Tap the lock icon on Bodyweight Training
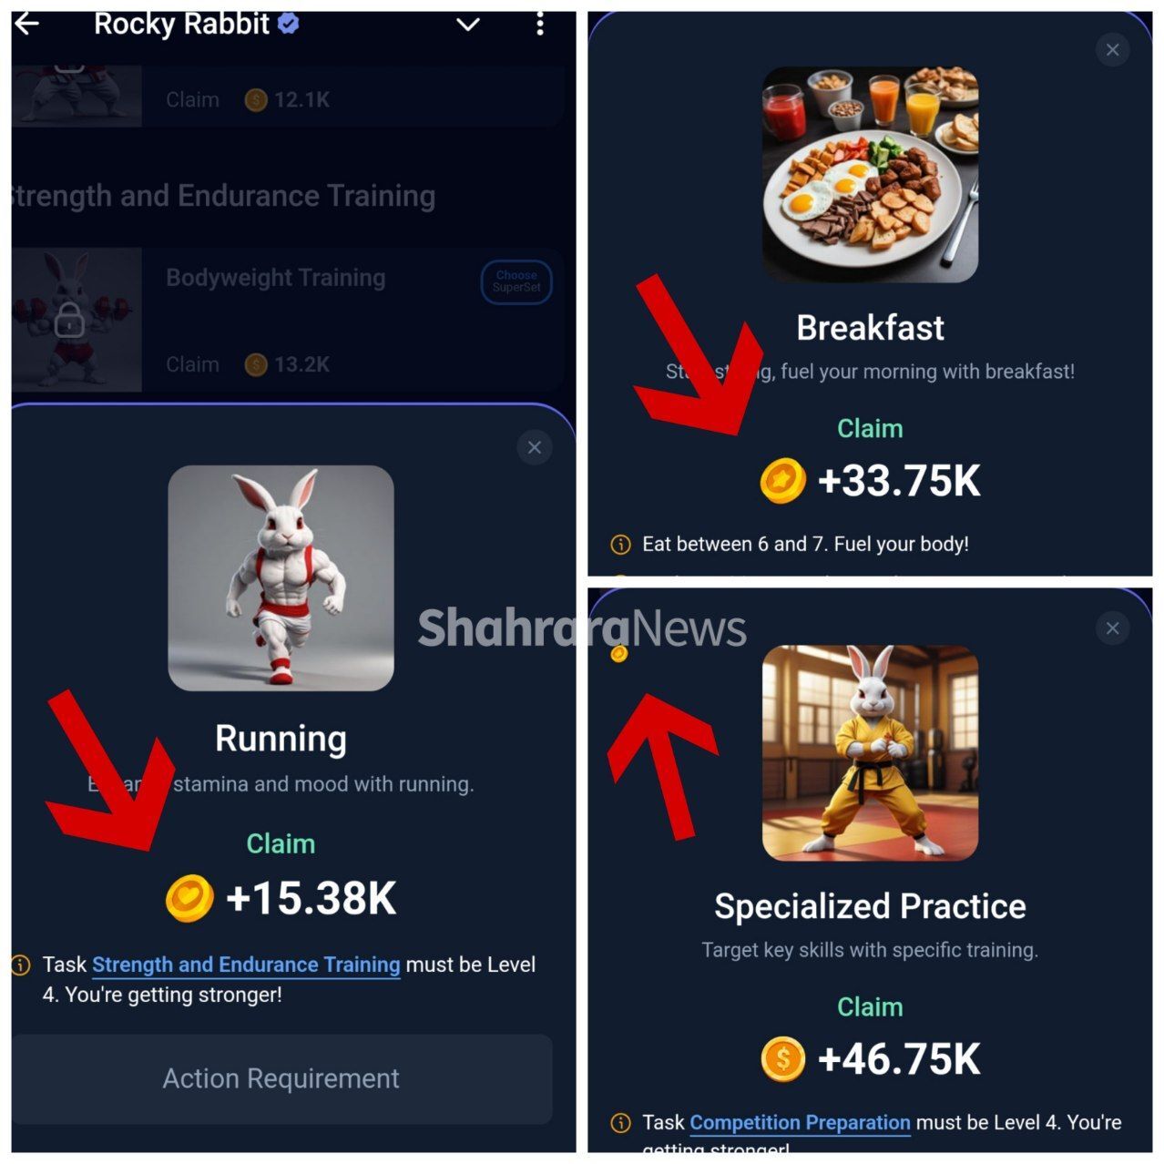The width and height of the screenshot is (1164, 1164). click(x=69, y=320)
